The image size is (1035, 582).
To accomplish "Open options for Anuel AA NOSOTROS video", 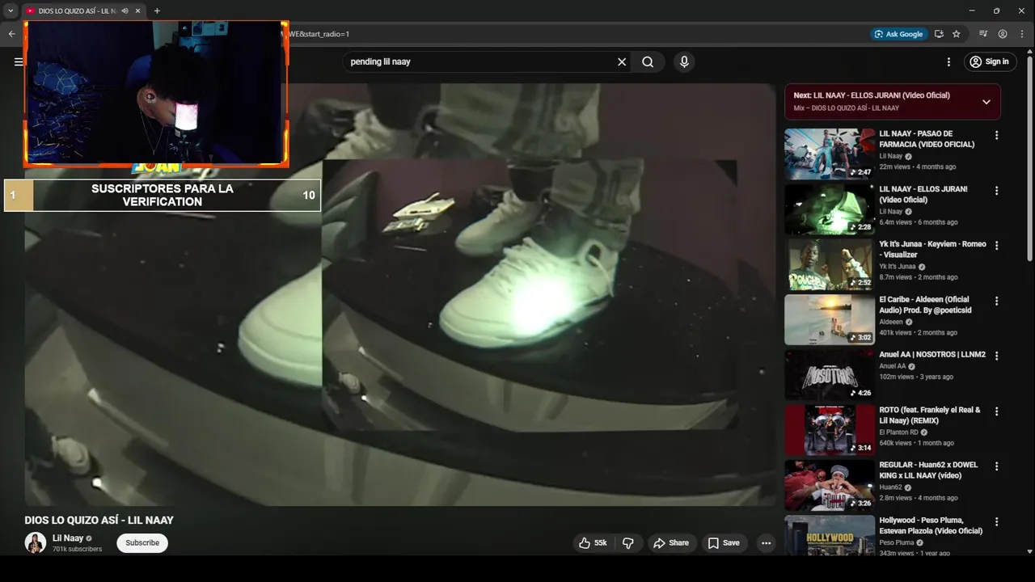I will tap(996, 356).
